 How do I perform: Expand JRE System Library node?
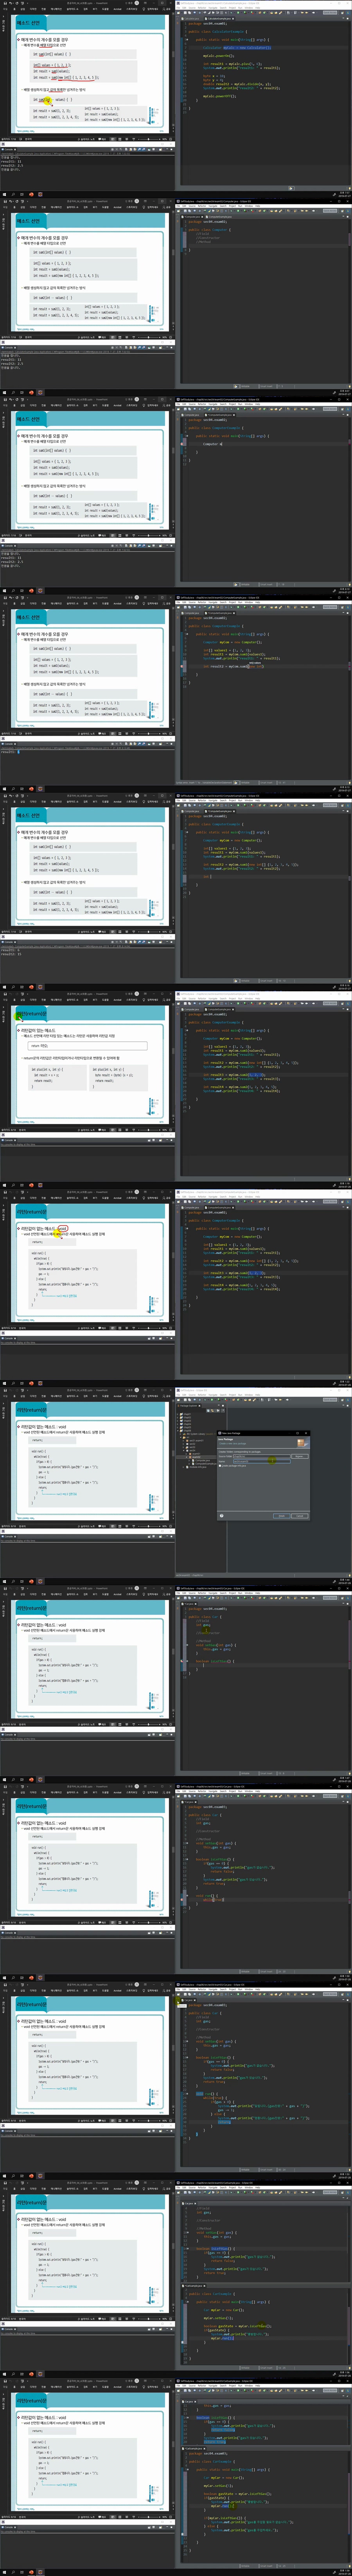tap(181, 1434)
